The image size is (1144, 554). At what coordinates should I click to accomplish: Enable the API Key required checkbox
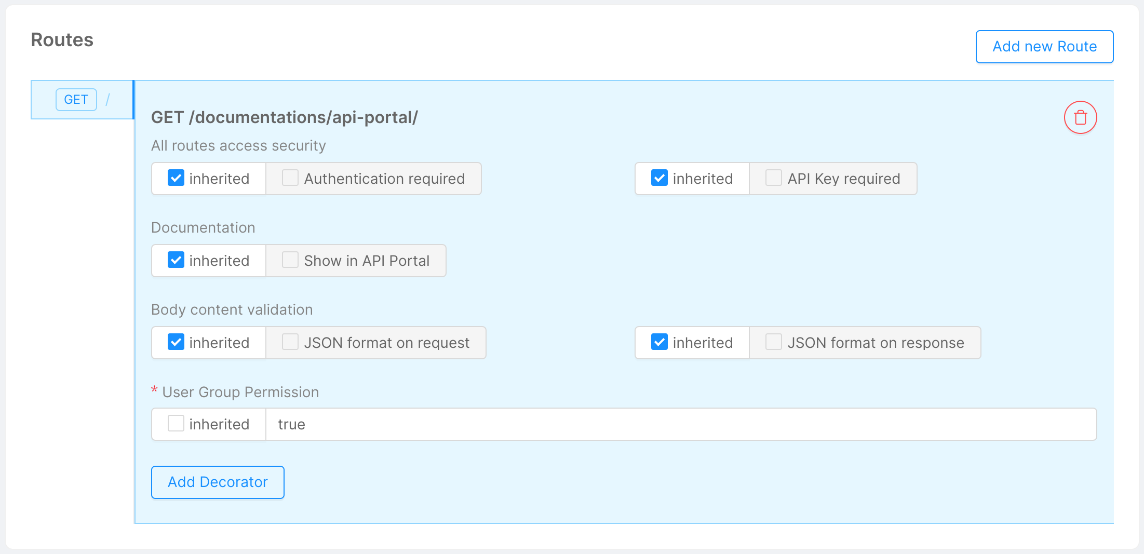773,178
